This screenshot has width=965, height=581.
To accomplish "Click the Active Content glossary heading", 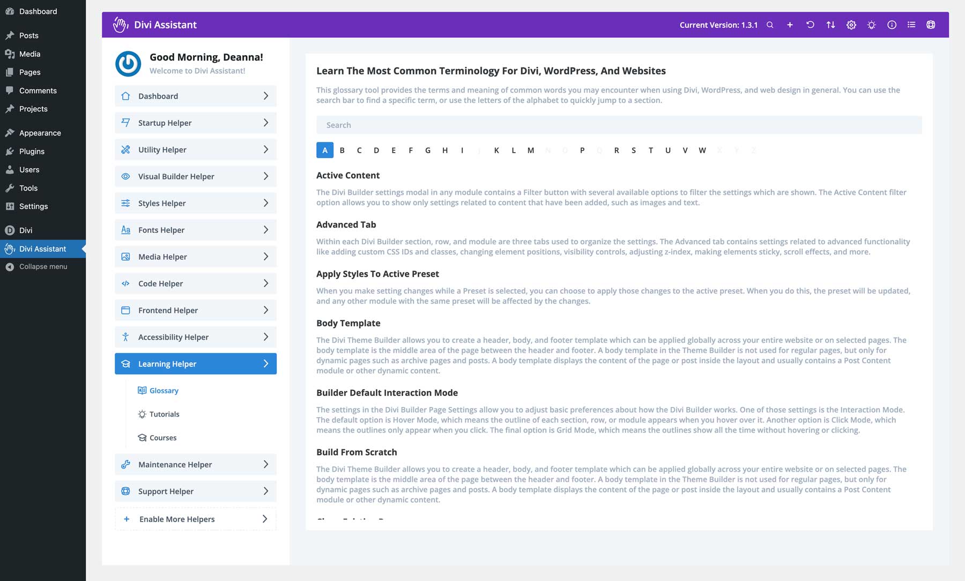I will point(348,175).
